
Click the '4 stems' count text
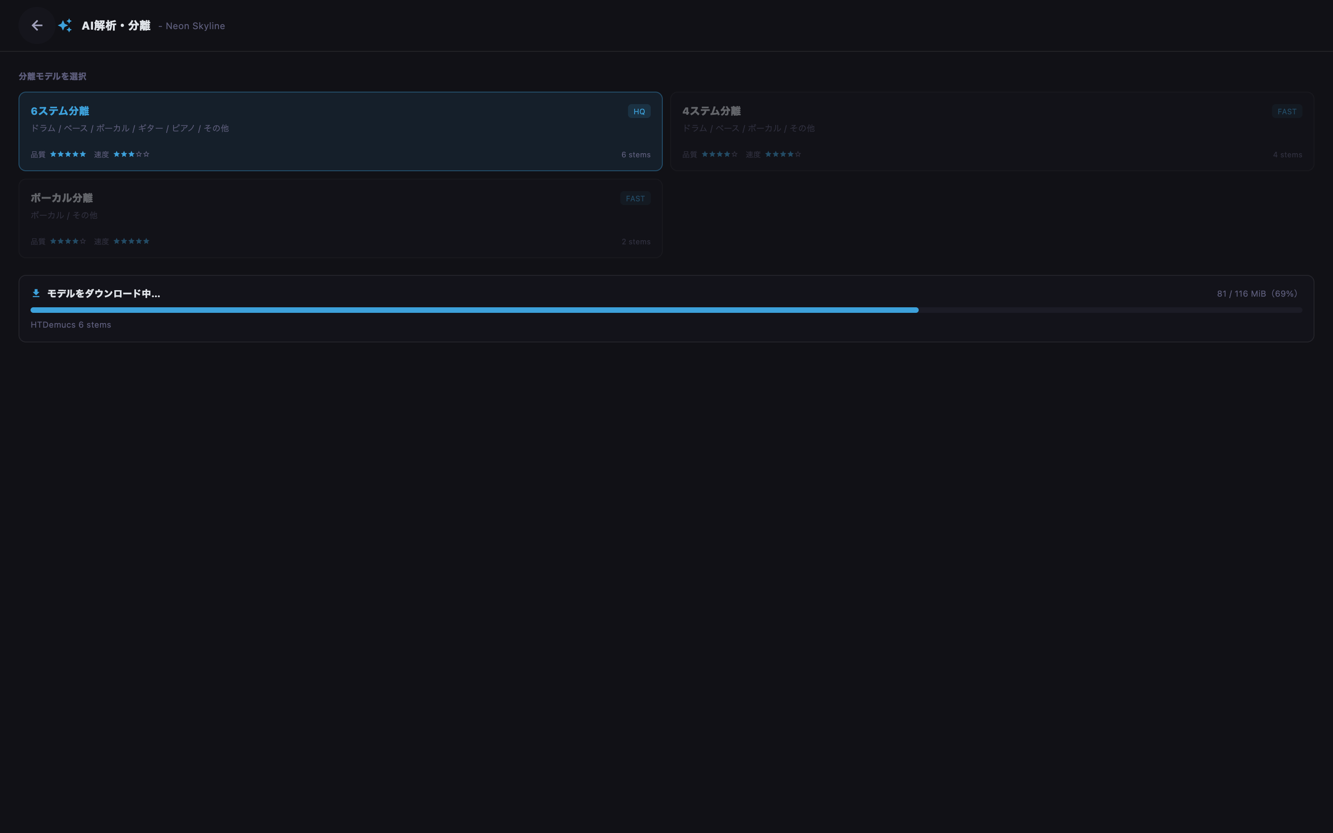[1287, 155]
